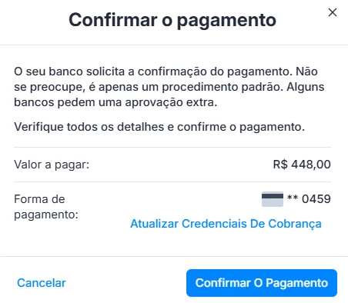This screenshot has height=303, width=348.
Task: Click the Verifique todos os detalhes text
Action: (x=159, y=127)
